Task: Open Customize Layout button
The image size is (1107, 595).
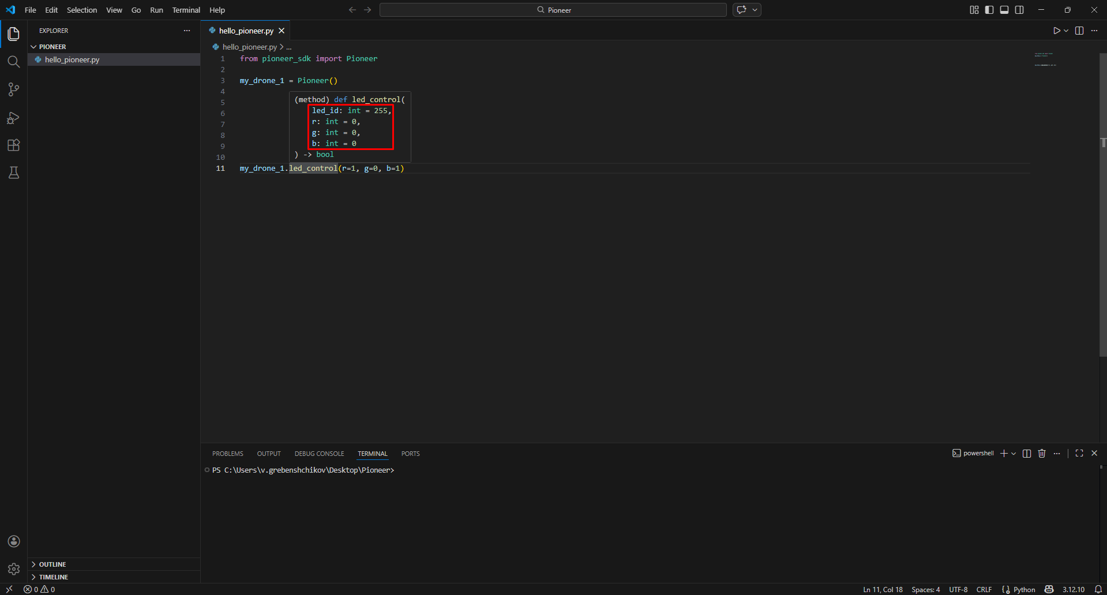Action: click(974, 10)
